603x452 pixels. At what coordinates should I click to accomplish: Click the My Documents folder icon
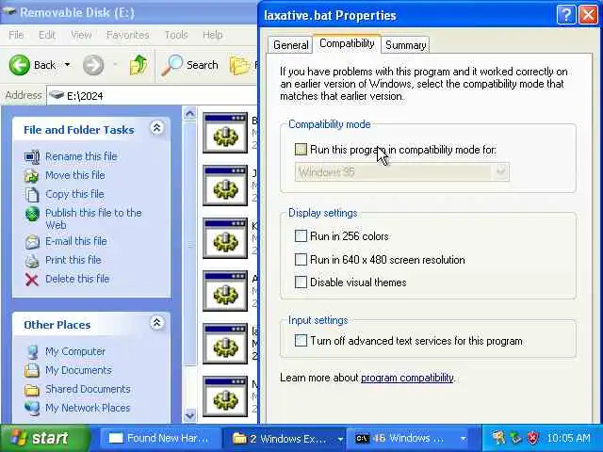32,370
